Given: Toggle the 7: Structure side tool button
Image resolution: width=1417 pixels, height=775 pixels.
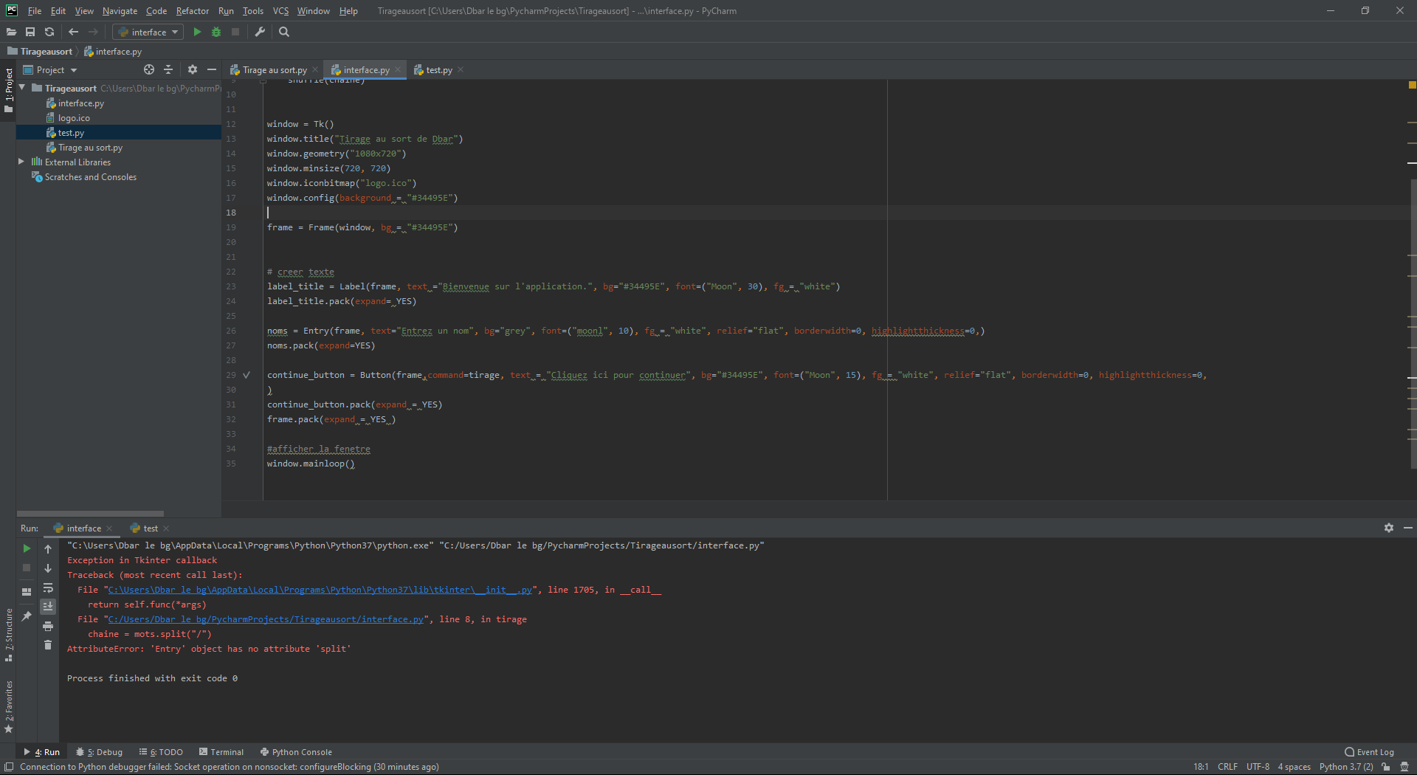Looking at the screenshot, I should pos(9,635).
